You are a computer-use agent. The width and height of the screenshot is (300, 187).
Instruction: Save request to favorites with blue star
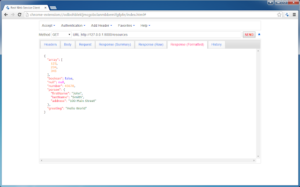(259, 35)
